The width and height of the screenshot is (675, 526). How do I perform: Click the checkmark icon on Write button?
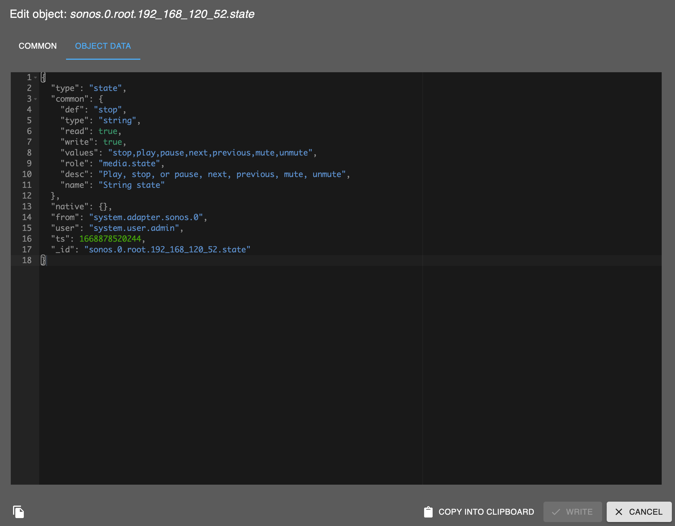(x=556, y=512)
